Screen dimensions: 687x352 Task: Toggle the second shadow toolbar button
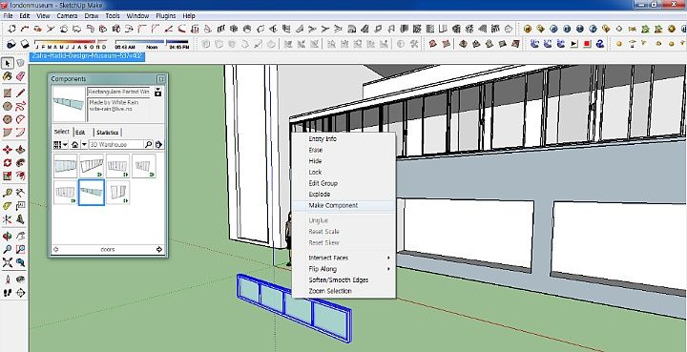(x=25, y=44)
